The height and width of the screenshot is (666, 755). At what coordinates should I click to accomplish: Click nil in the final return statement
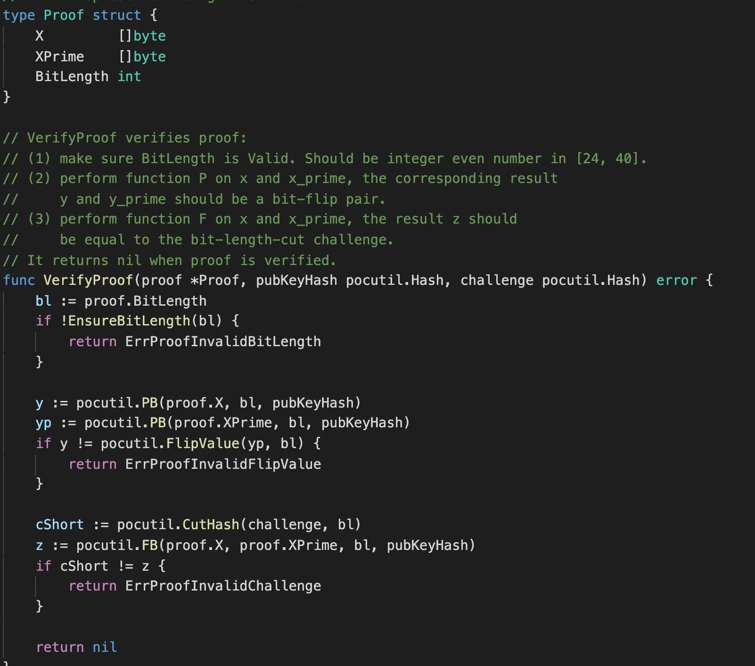(x=105, y=647)
